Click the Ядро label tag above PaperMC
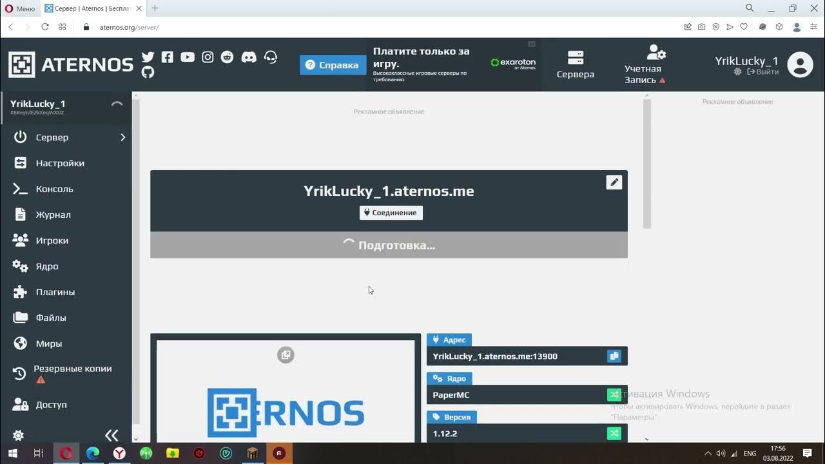Screen dimensions: 825x464 pos(450,378)
